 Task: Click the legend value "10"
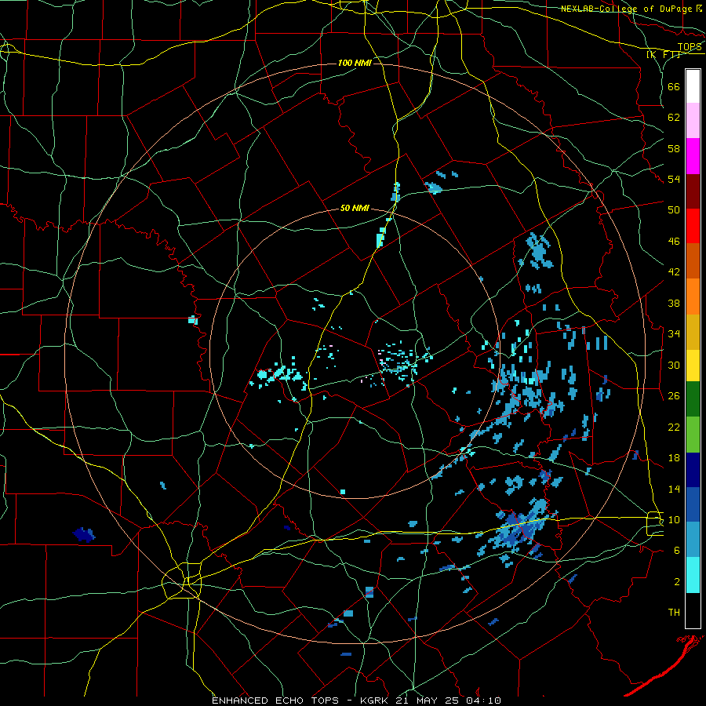tap(674, 519)
